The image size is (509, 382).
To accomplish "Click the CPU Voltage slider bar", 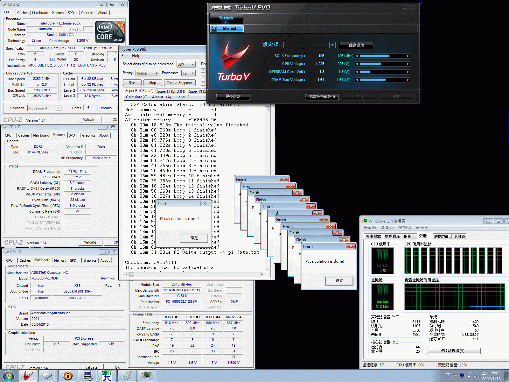I will tap(382, 64).
